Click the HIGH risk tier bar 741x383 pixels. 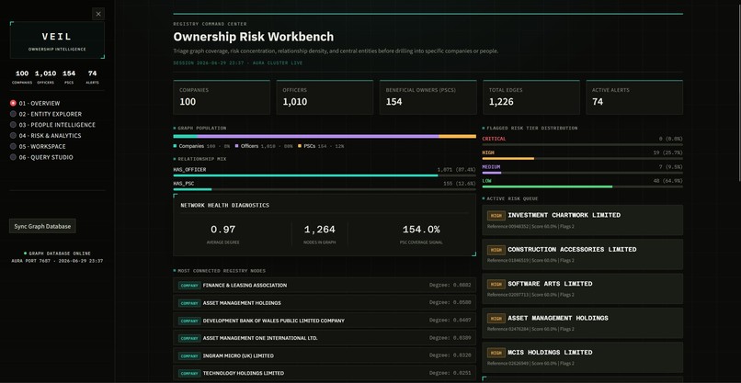click(582, 159)
